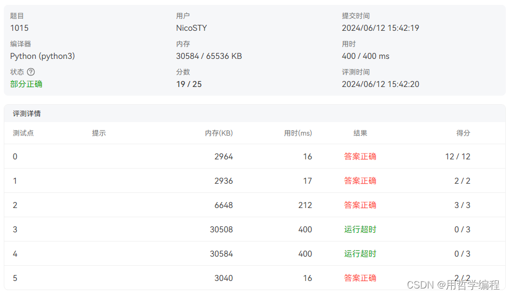Click score 3 / 3
The height and width of the screenshot is (295, 508).
point(463,205)
